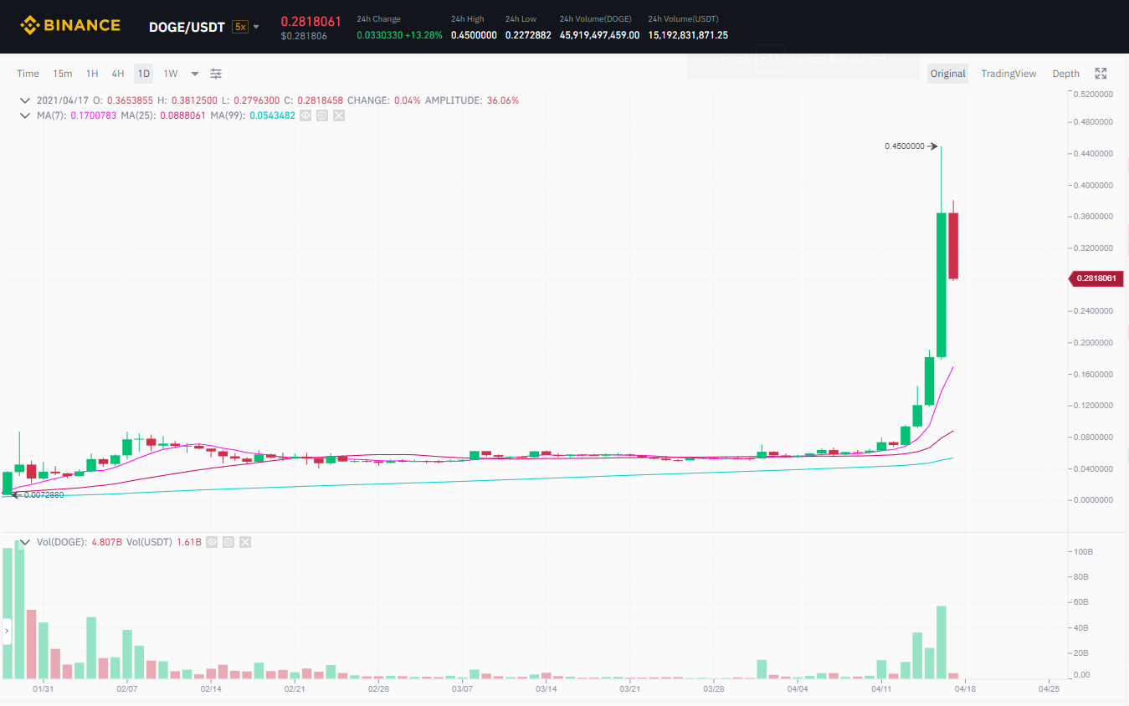
Task: Collapse the Vol(DOGE) legend row
Action: tap(24, 542)
